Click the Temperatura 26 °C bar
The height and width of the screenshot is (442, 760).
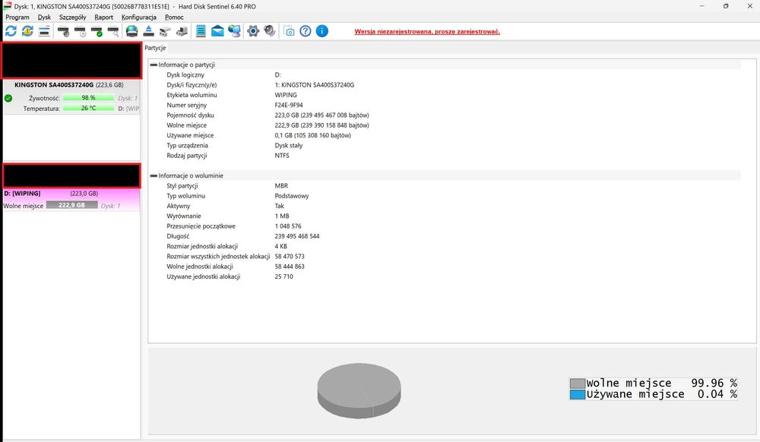pyautogui.click(x=88, y=108)
